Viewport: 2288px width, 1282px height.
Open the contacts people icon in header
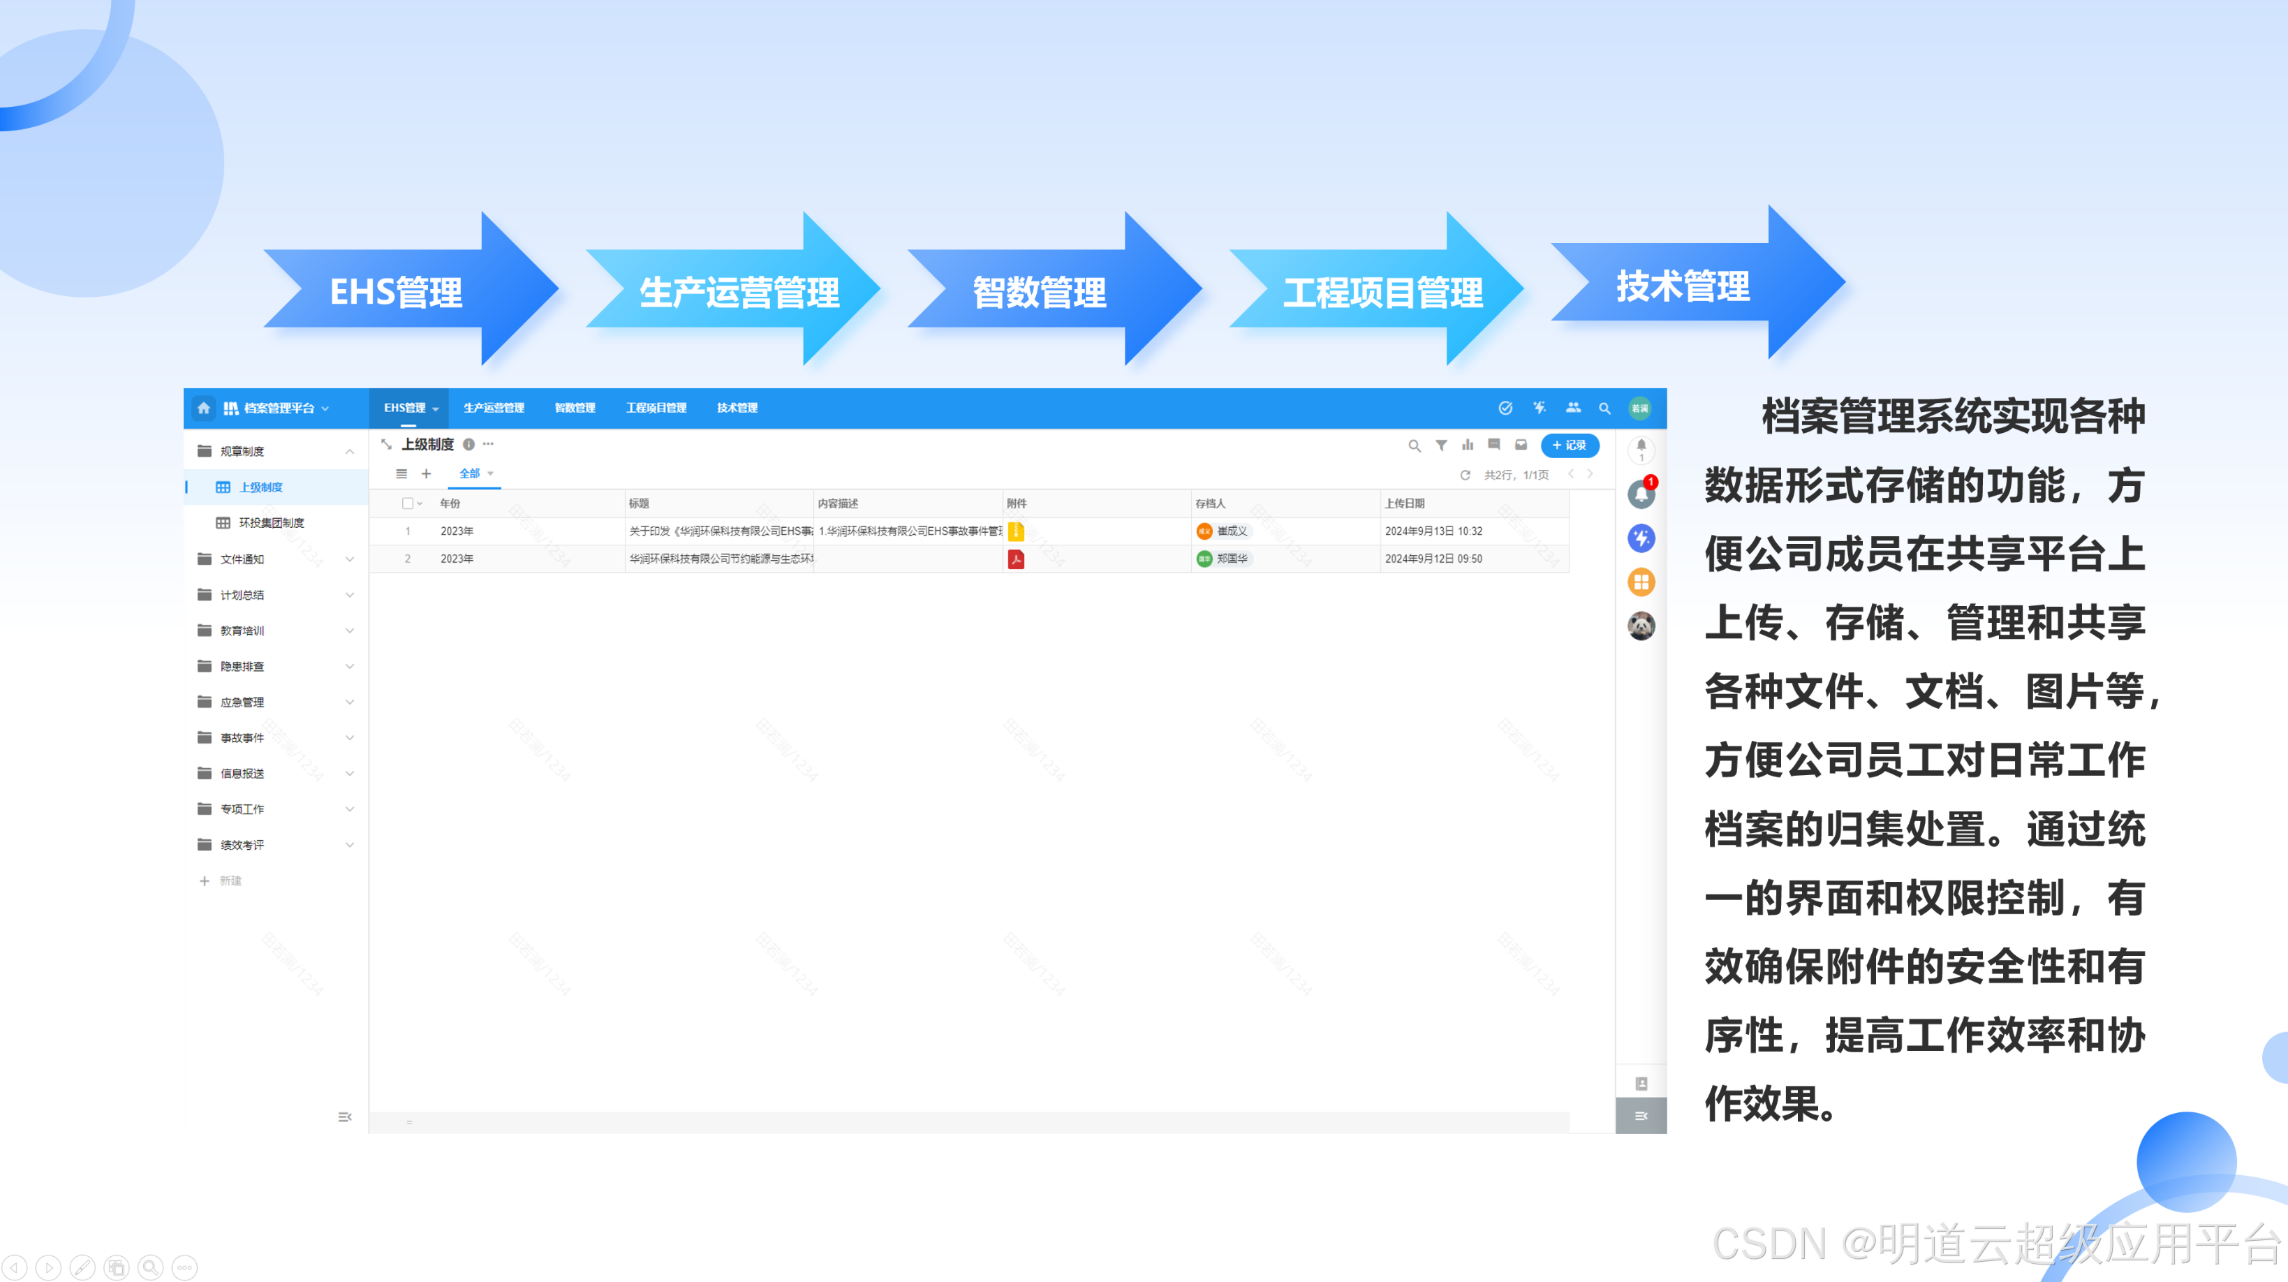click(x=1573, y=408)
